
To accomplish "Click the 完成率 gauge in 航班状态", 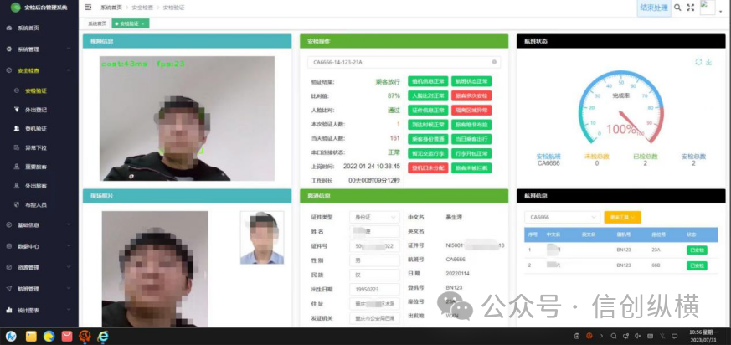I will tap(621, 108).
